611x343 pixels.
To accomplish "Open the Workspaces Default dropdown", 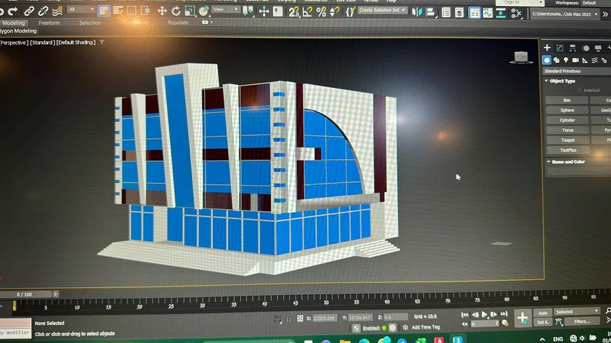I will (596, 3).
